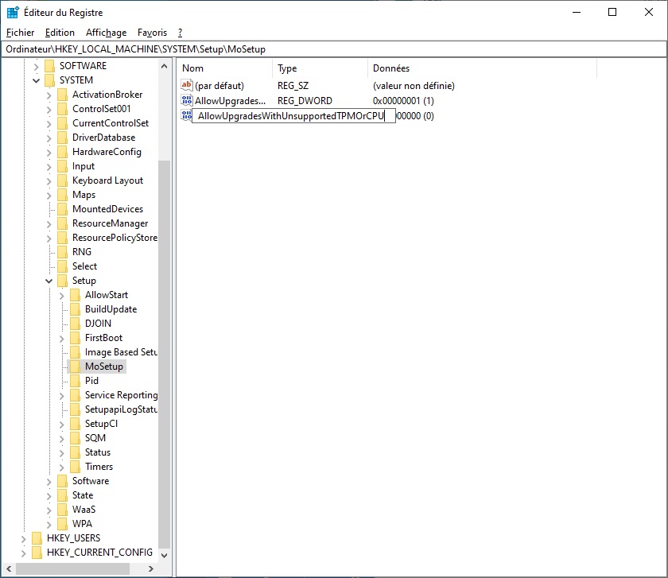Open the Favoris menu
This screenshot has width=668, height=578.
(x=152, y=33)
